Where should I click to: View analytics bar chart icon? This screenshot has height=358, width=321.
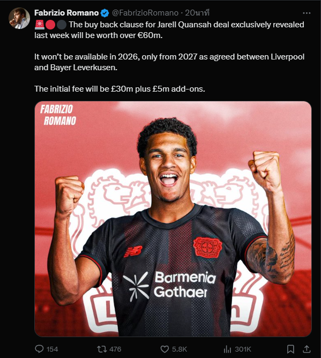click(x=227, y=349)
